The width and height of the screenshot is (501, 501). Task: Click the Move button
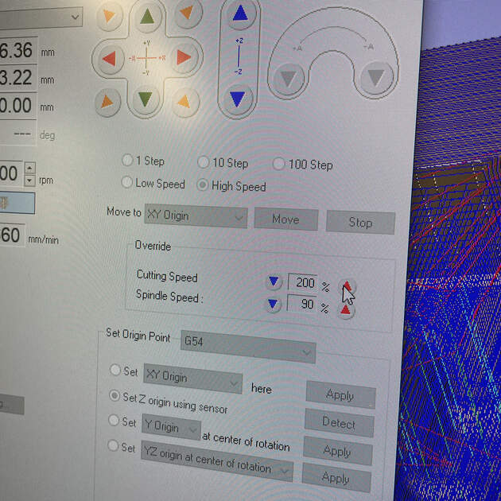(x=286, y=219)
